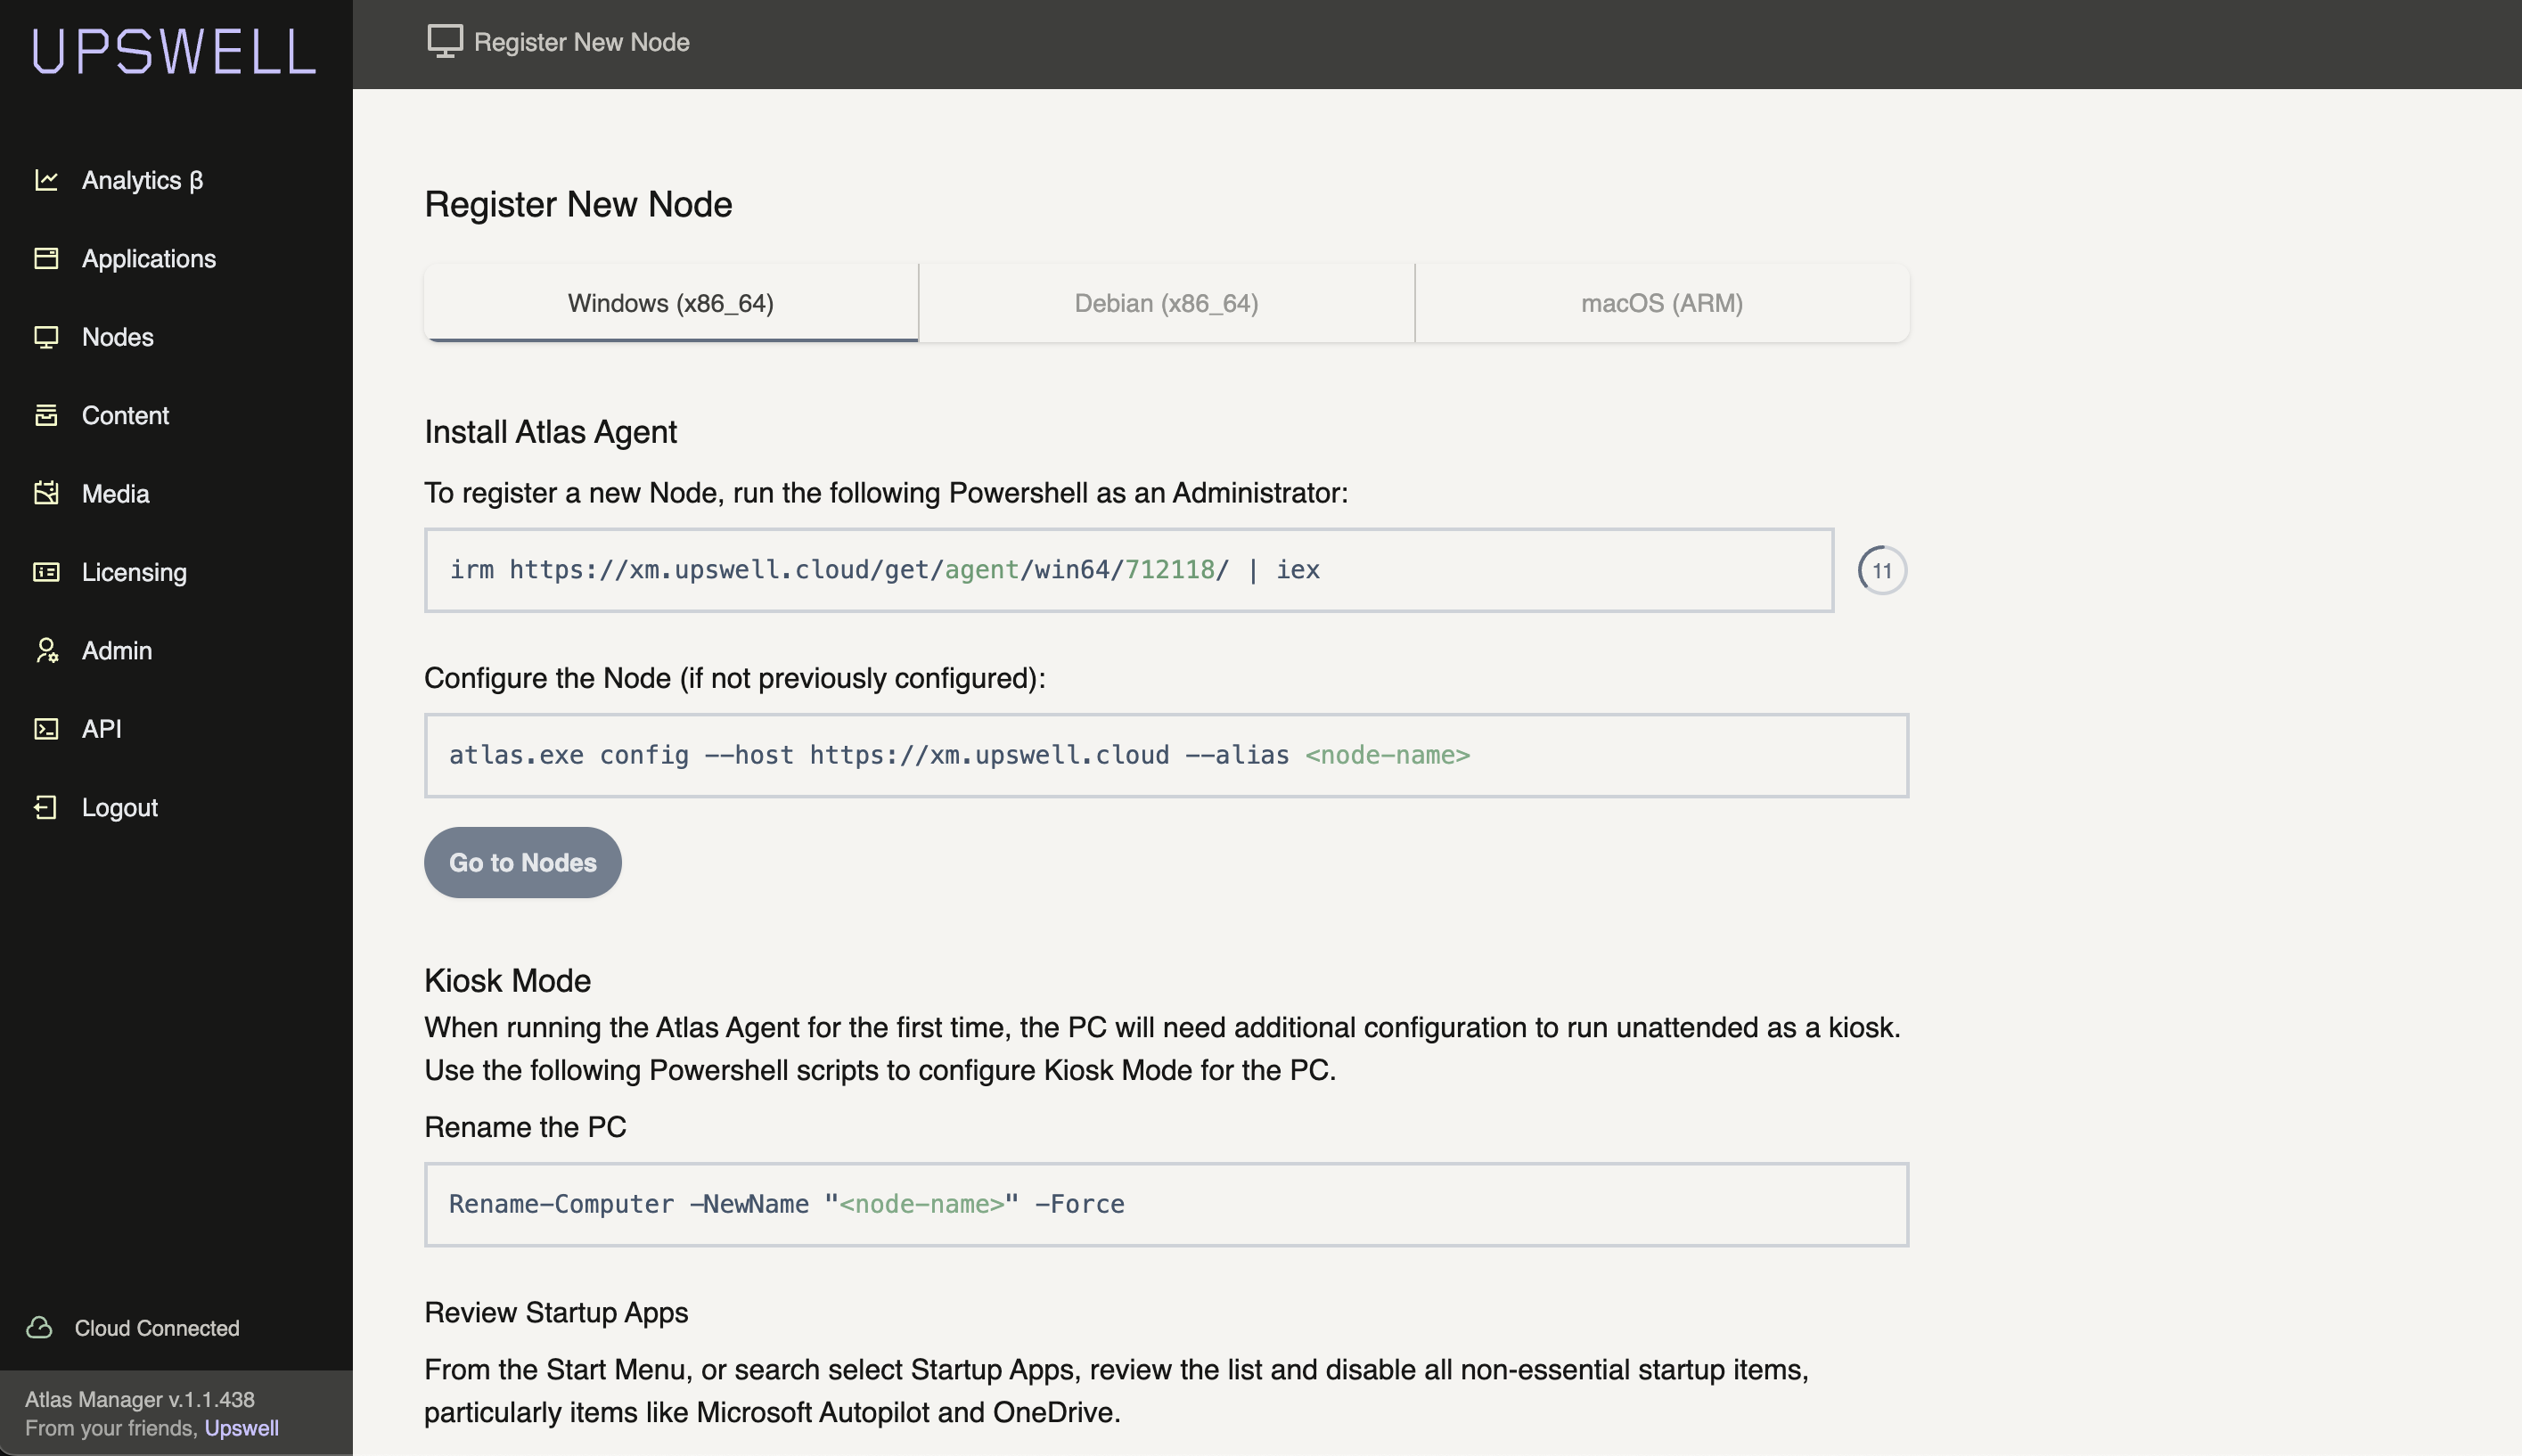
Task: Switch to the macOS (ARM) tab
Action: pos(1661,303)
